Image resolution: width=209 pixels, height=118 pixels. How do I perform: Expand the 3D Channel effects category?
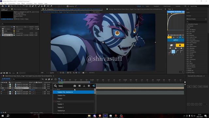[186, 26]
